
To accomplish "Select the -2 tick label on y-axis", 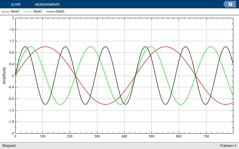I will 12,133.
